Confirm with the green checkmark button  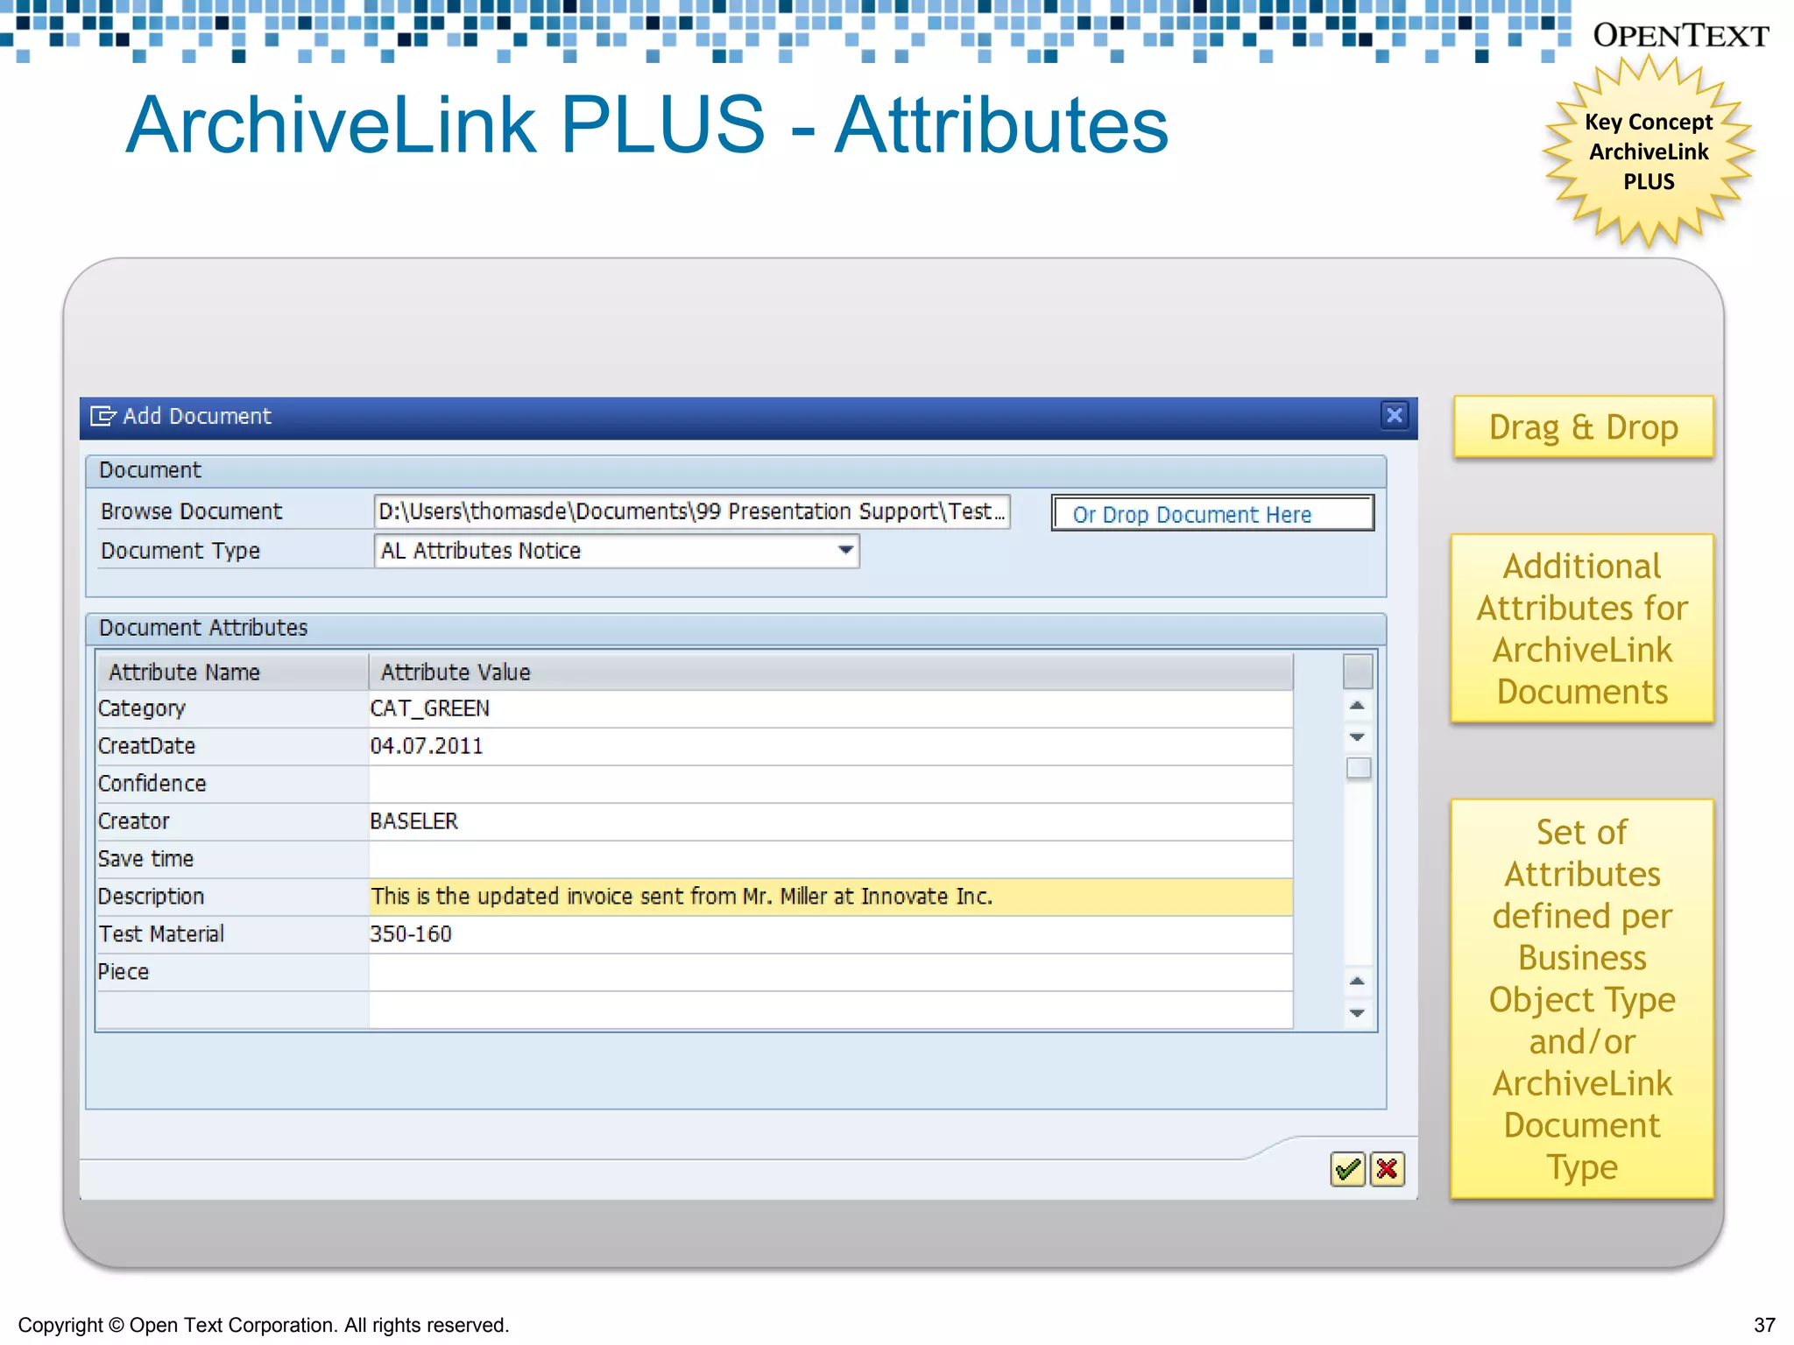pyautogui.click(x=1346, y=1169)
